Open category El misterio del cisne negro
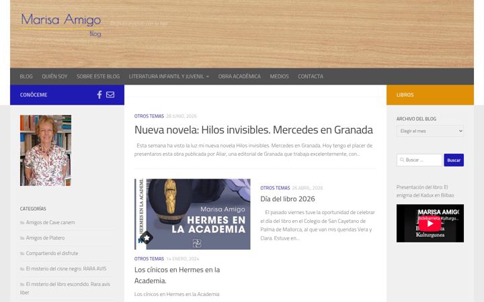The width and height of the screenshot is (484, 302). click(66, 268)
